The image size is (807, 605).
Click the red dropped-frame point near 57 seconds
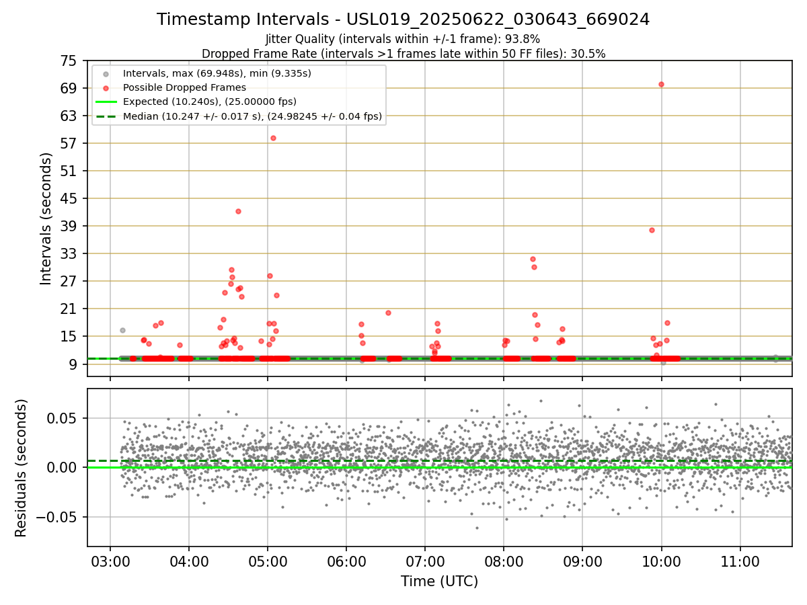tap(273, 138)
